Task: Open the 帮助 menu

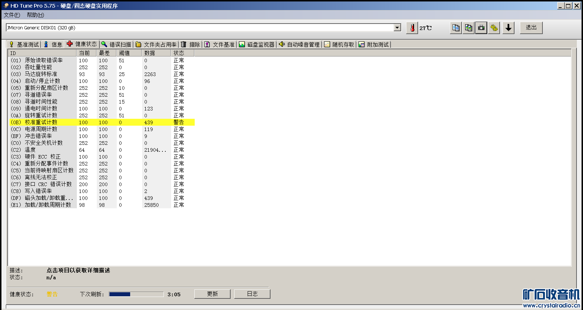Action: coord(36,15)
